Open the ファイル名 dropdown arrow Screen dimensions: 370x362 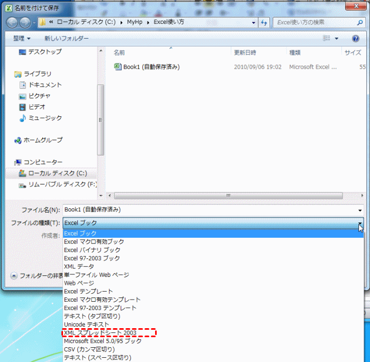360,210
